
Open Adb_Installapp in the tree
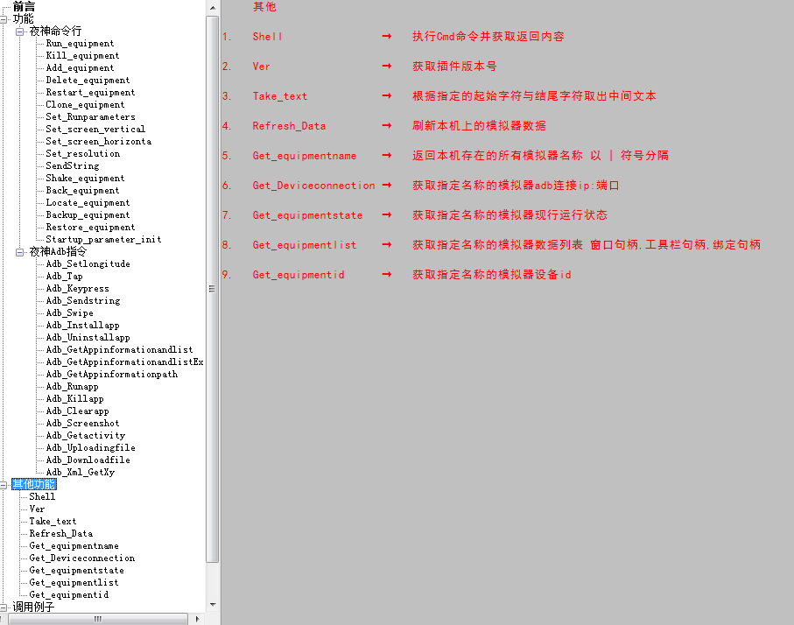pos(82,325)
